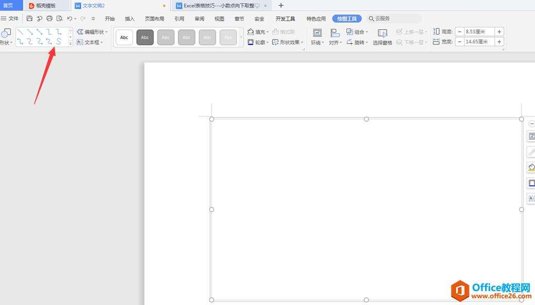Screen dimensions: 535x305
Task: Click the 宽度 width input field
Action: (x=479, y=42)
